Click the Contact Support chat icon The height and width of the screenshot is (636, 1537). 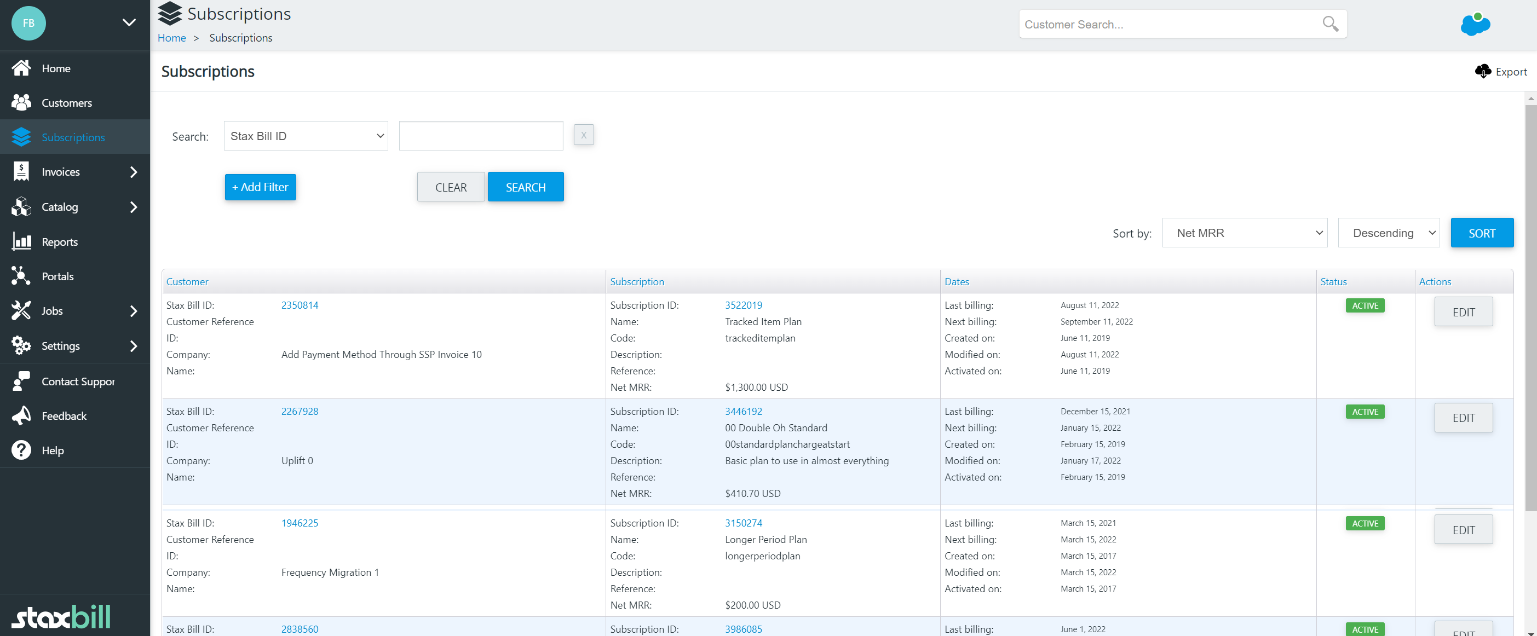tap(21, 381)
